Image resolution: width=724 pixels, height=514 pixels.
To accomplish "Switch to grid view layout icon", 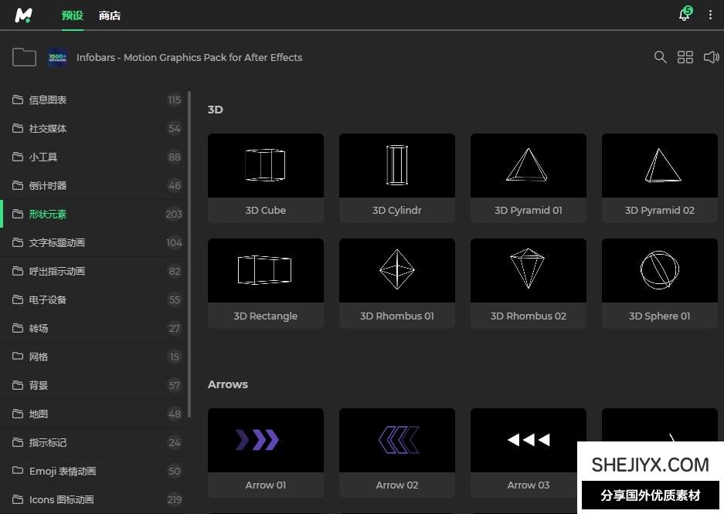I will pyautogui.click(x=685, y=57).
